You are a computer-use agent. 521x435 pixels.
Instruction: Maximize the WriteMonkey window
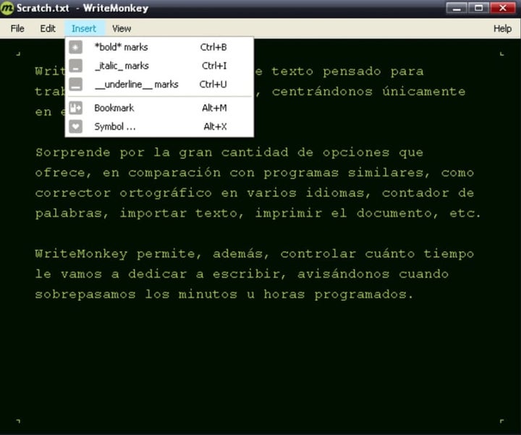pyautogui.click(x=477, y=8)
